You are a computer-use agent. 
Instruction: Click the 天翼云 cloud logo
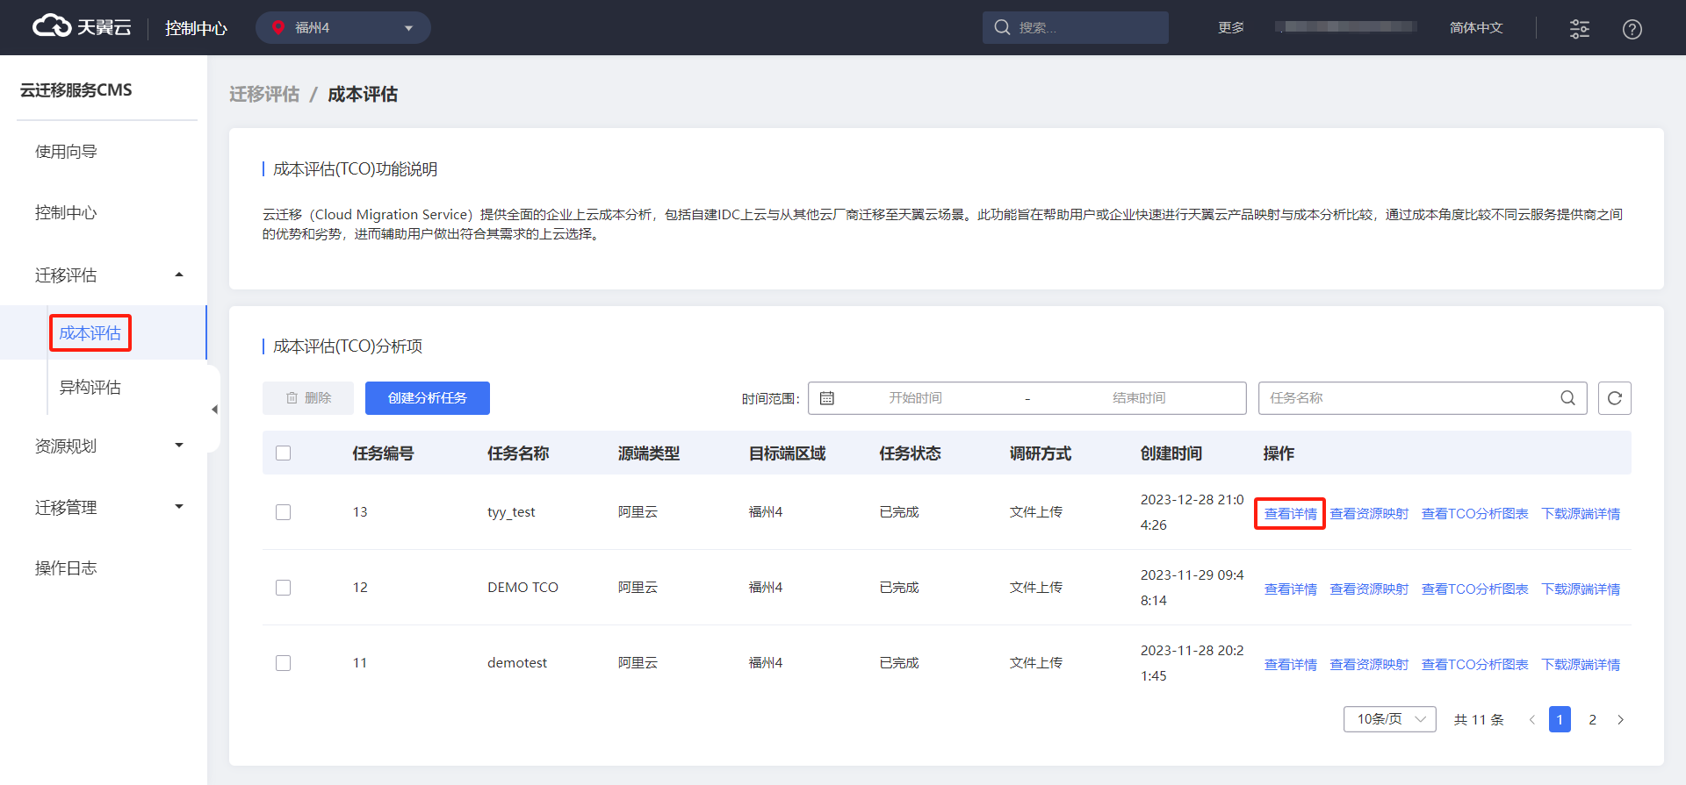click(82, 27)
